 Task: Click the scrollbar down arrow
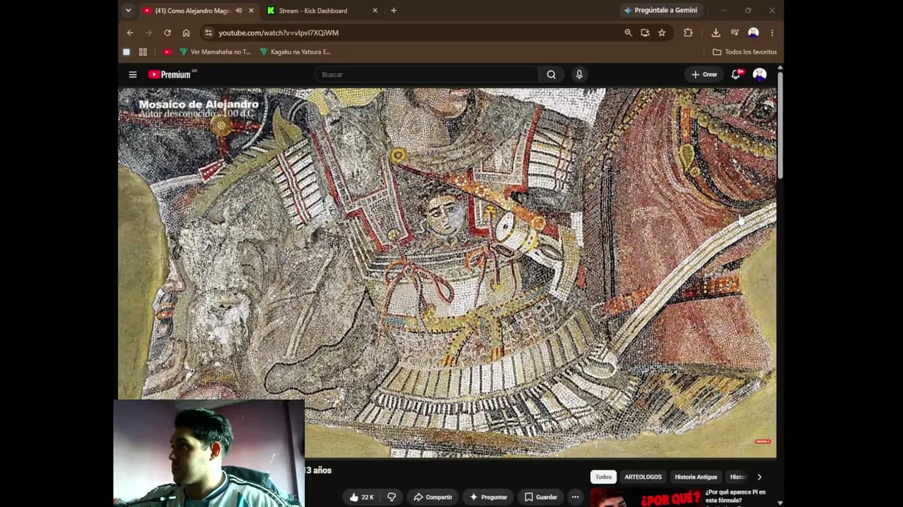(780, 503)
